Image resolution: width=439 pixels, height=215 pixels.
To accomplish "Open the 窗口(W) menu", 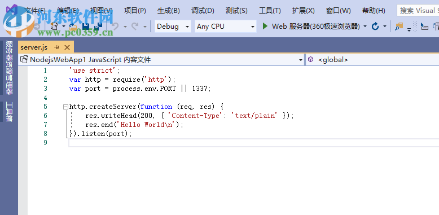I will [338, 11].
